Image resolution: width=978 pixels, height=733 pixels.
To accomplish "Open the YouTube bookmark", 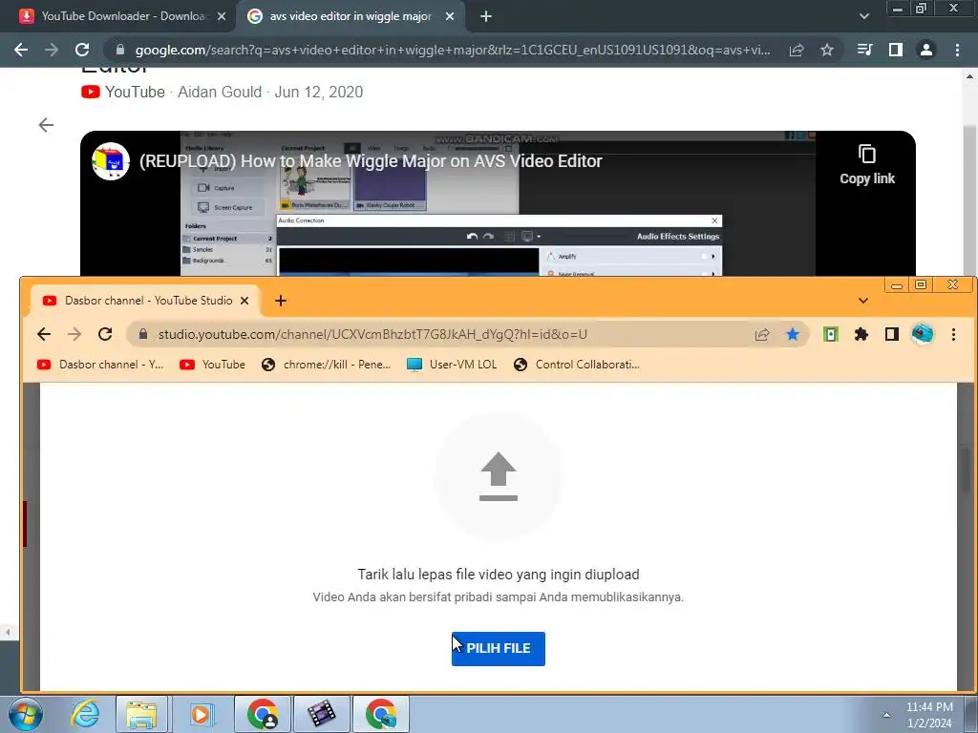I will point(212,365).
